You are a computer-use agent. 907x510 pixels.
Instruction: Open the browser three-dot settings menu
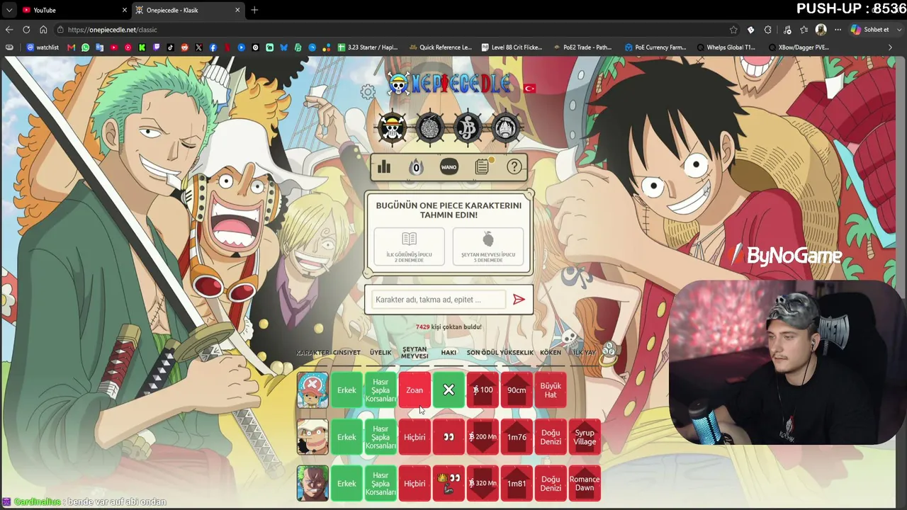[838, 30]
